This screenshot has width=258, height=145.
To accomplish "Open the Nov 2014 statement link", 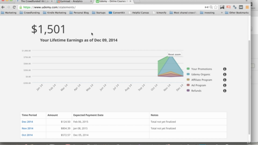I will (27, 128).
